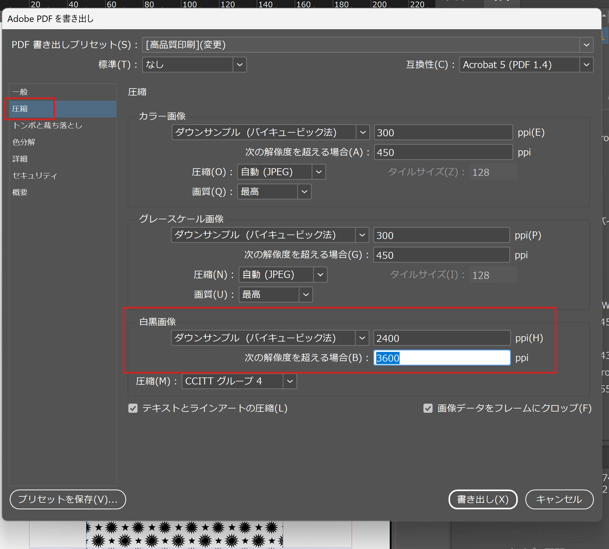Click the 書き出し button

coord(483,499)
